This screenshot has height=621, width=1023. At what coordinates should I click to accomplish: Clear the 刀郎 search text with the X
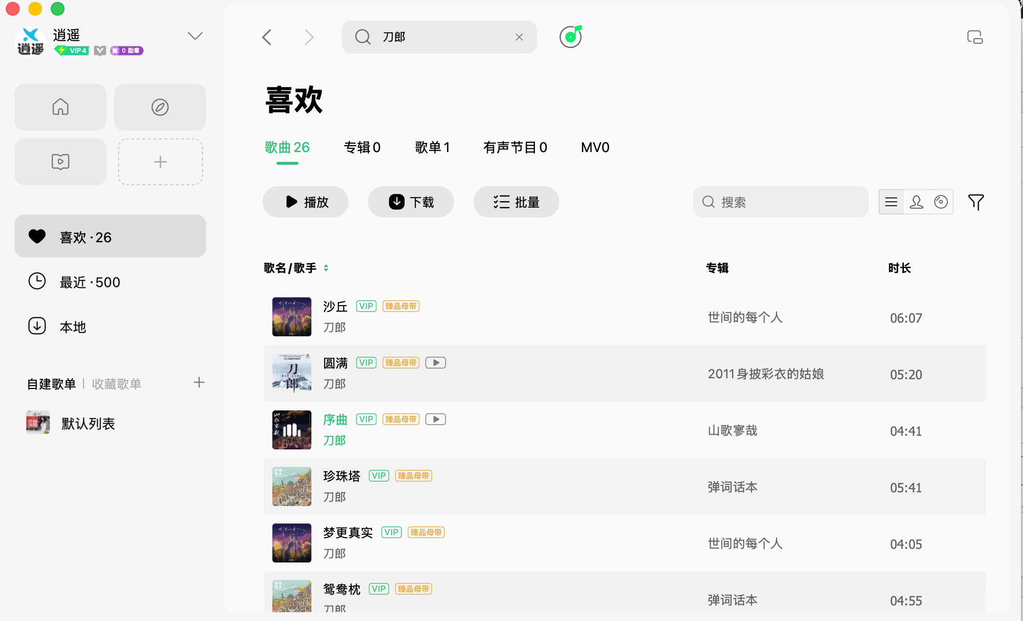[x=519, y=37]
